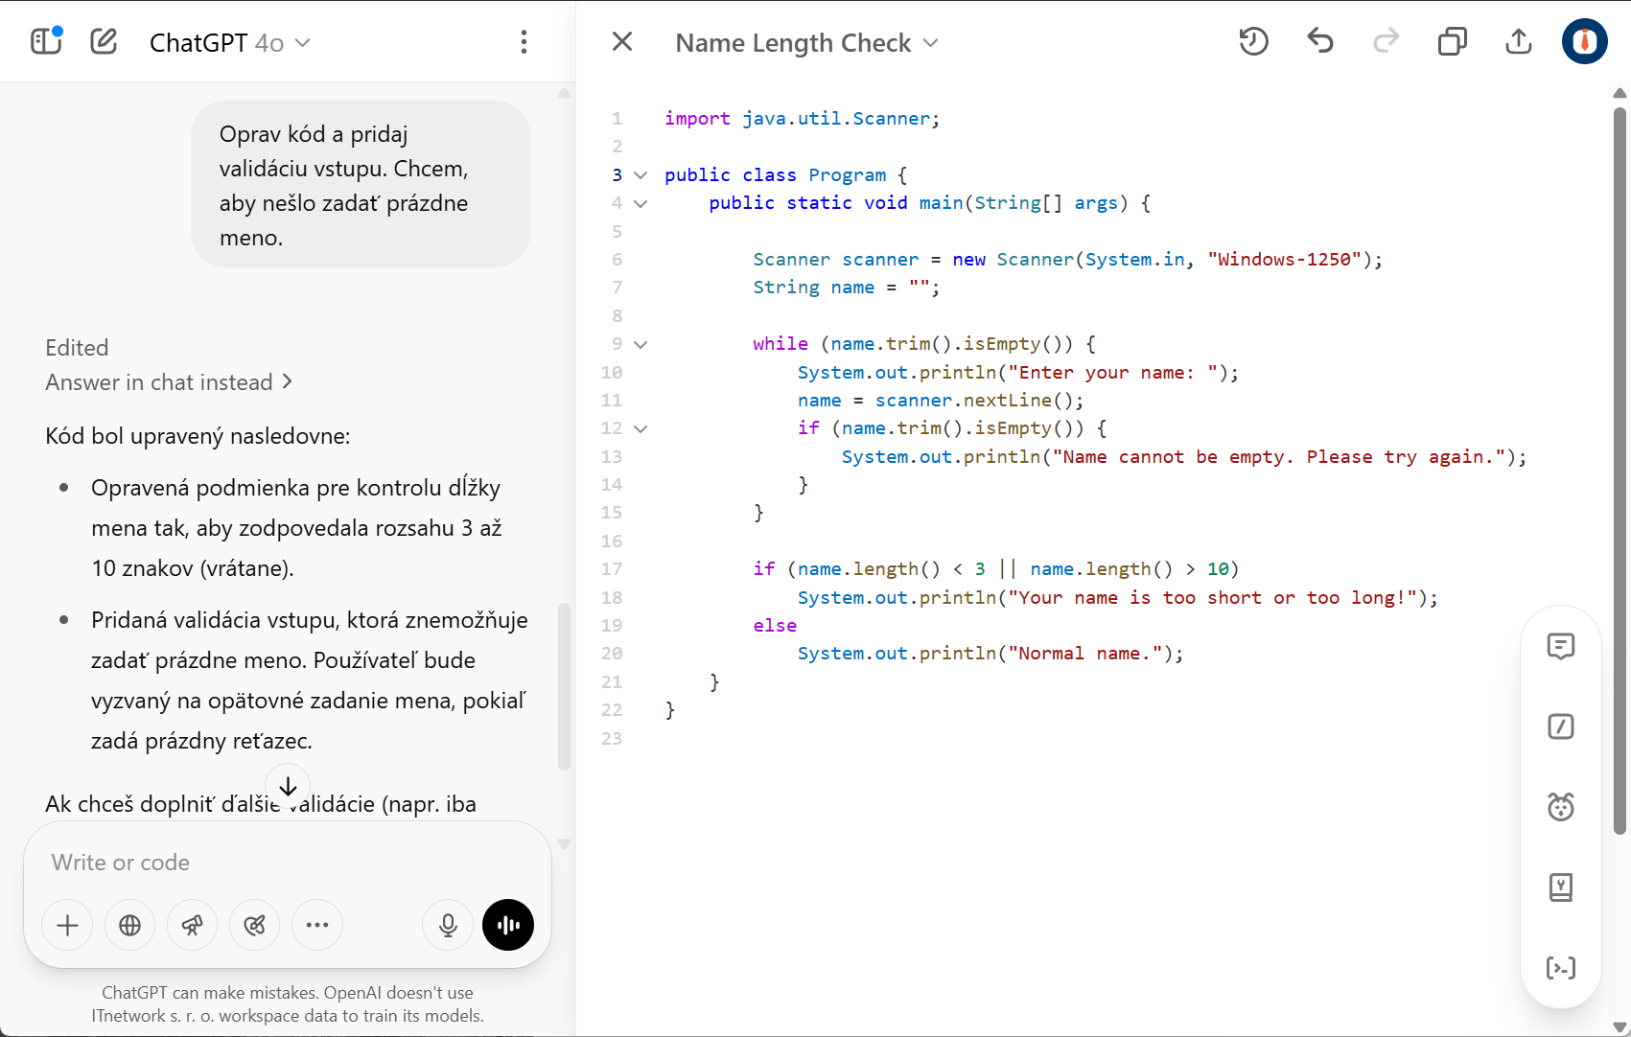Open the three-dot chat options menu
1631x1037 pixels.
[524, 41]
